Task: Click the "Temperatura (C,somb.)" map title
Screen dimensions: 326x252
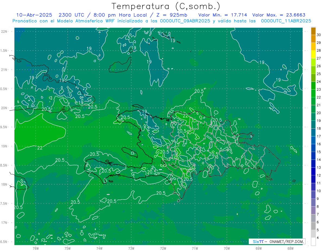Action: tap(166, 6)
